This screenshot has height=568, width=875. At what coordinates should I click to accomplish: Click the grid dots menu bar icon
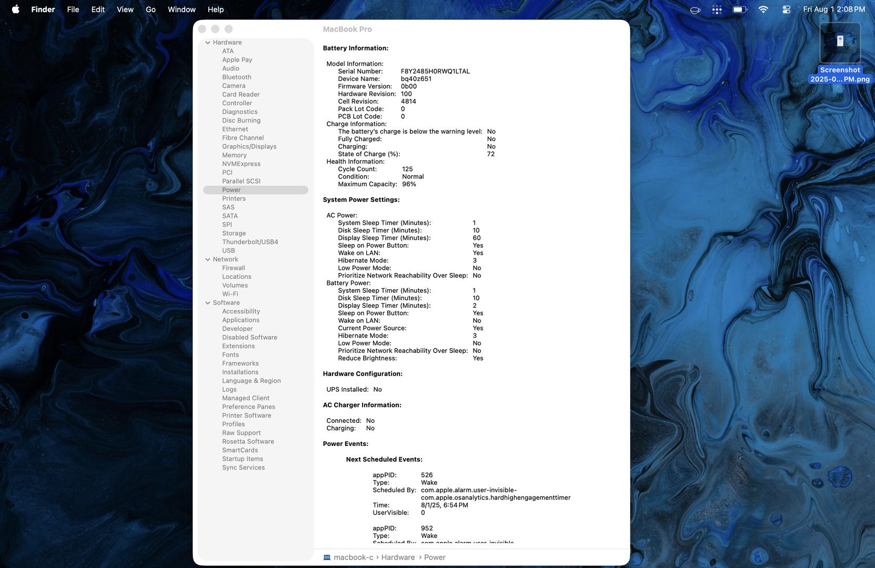point(717,9)
